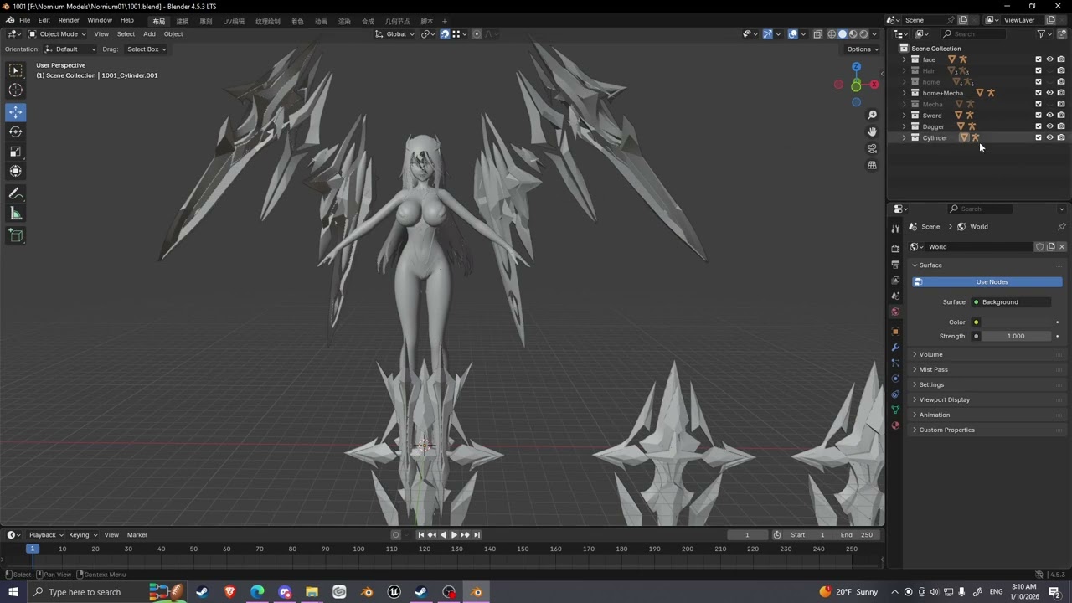The image size is (1072, 603).
Task: Open the Render menu
Action: pyautogui.click(x=69, y=20)
